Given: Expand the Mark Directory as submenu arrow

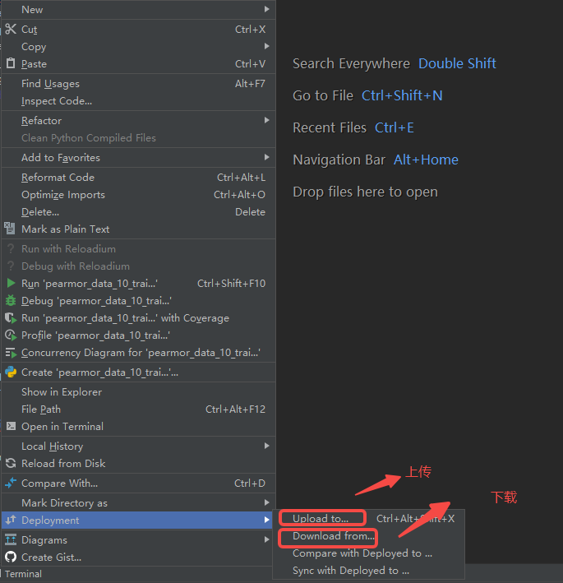Looking at the screenshot, I should (x=266, y=502).
